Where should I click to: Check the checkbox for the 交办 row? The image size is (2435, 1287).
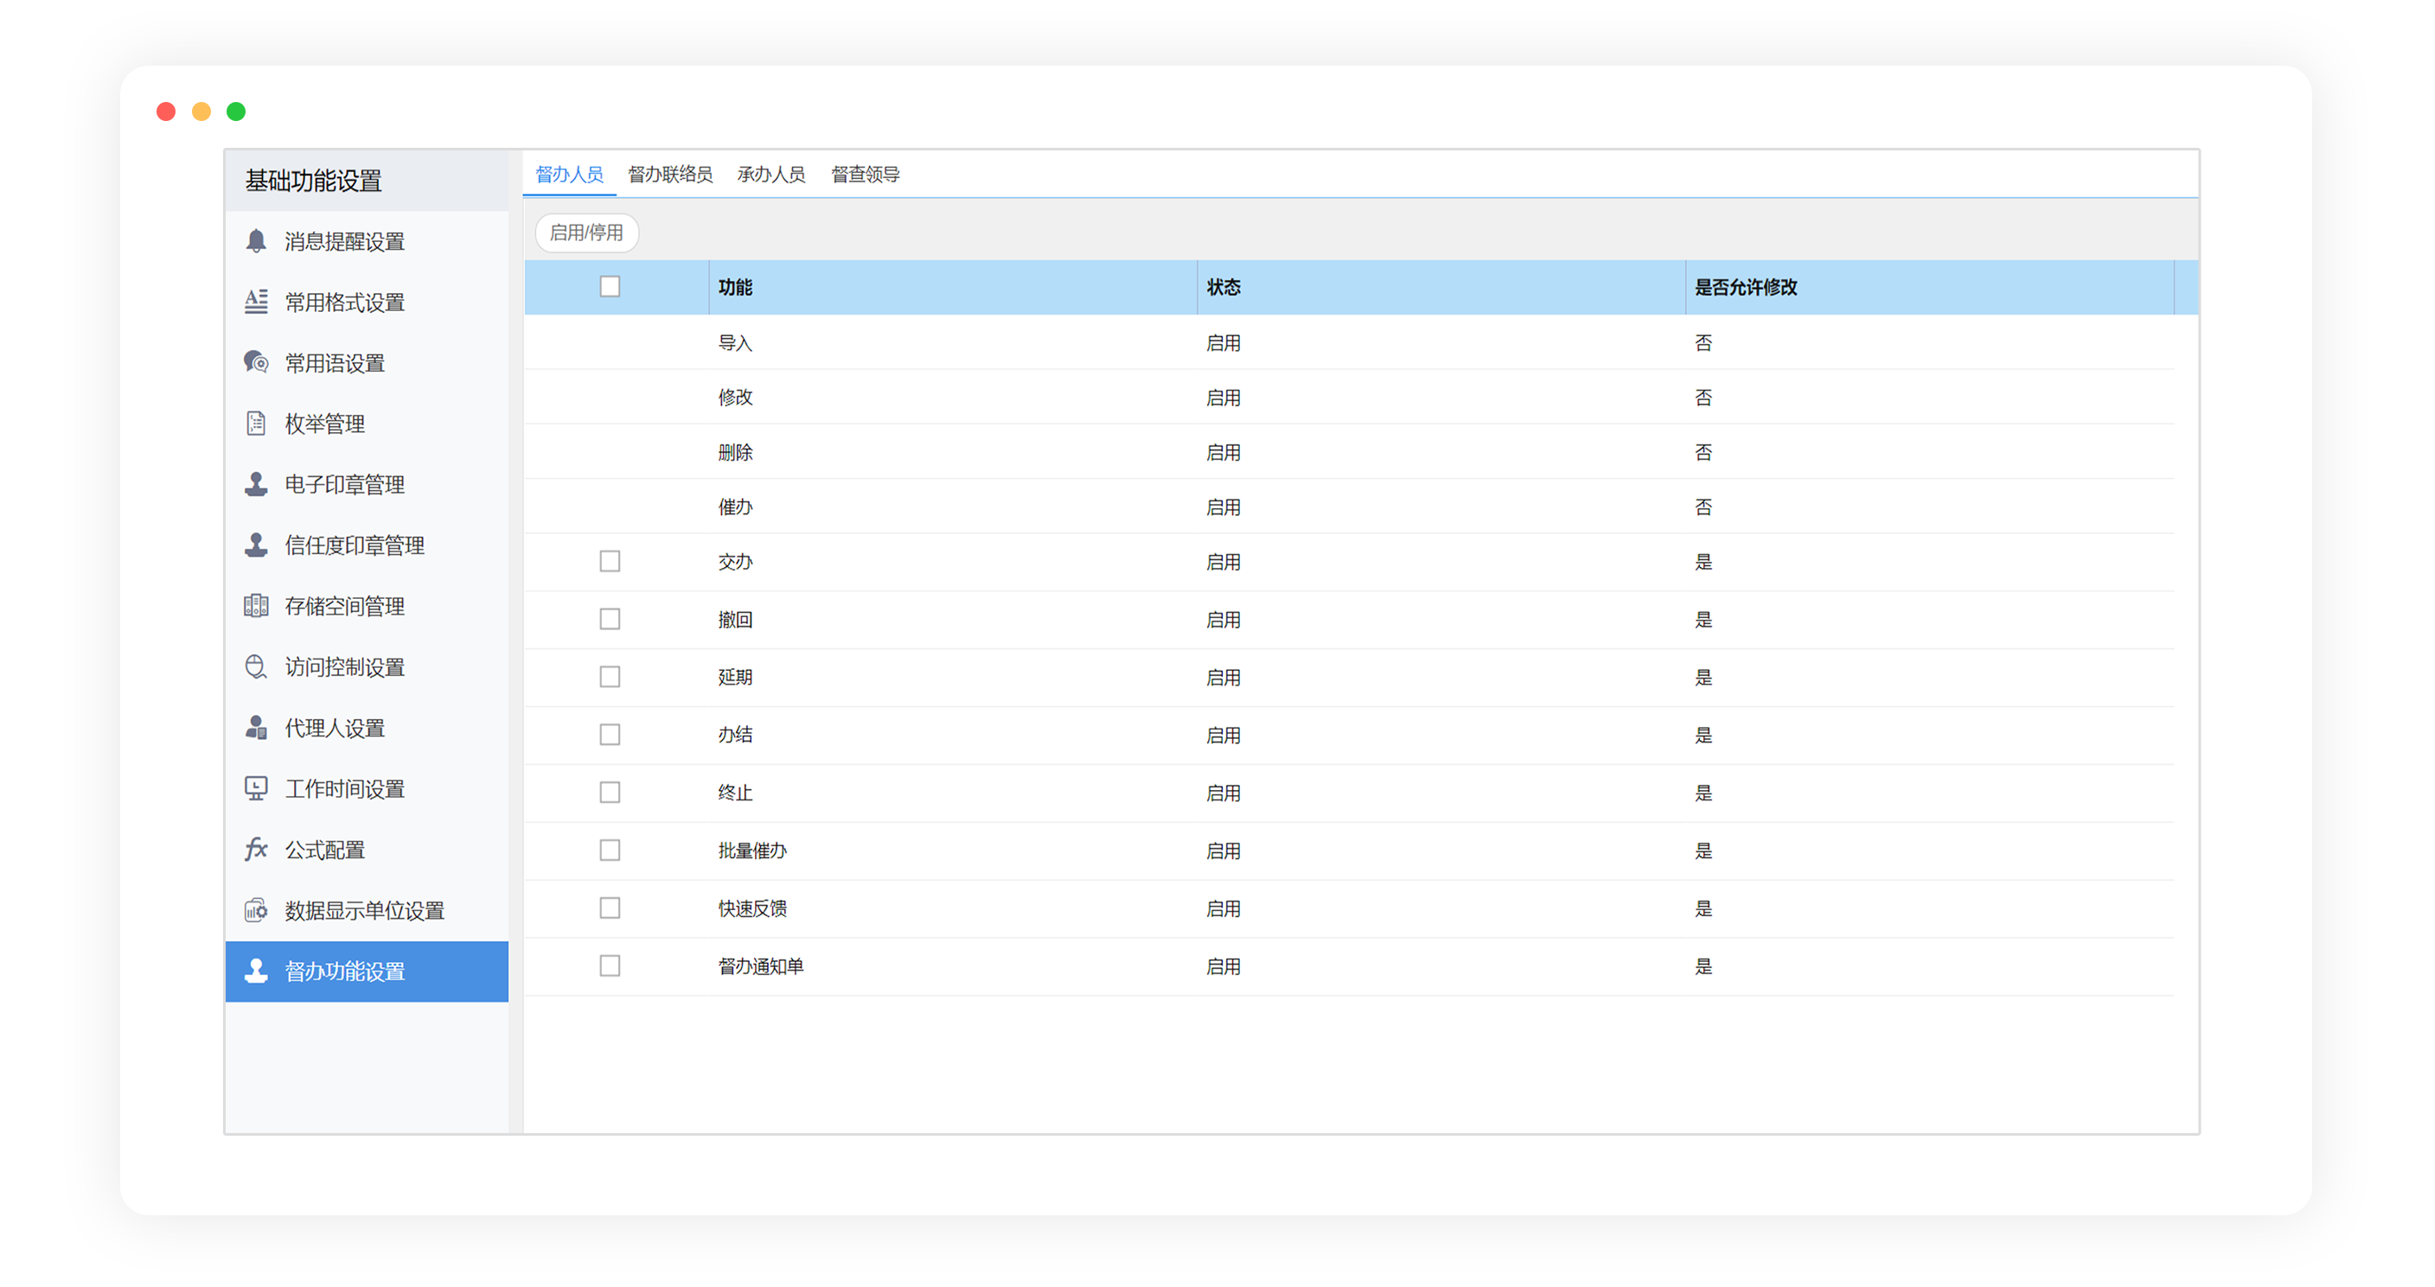point(610,561)
